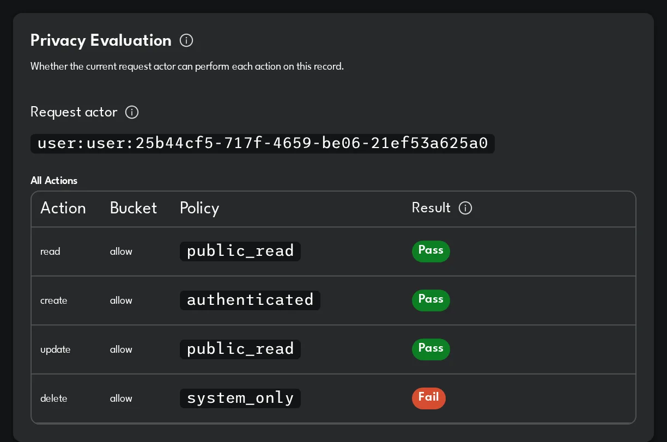Click the update action cell
667x442 pixels.
(x=56, y=349)
